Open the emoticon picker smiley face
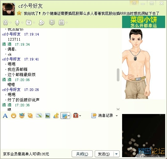 coord(14,116)
